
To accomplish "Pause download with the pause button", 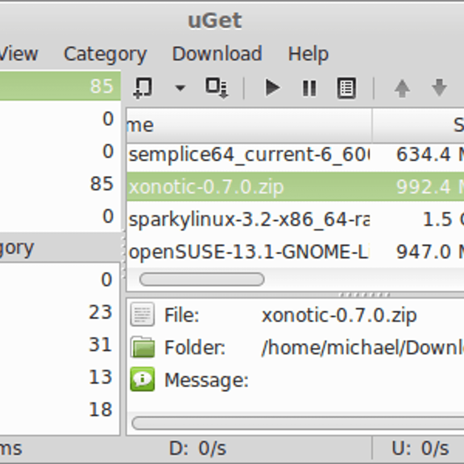I will click(309, 88).
